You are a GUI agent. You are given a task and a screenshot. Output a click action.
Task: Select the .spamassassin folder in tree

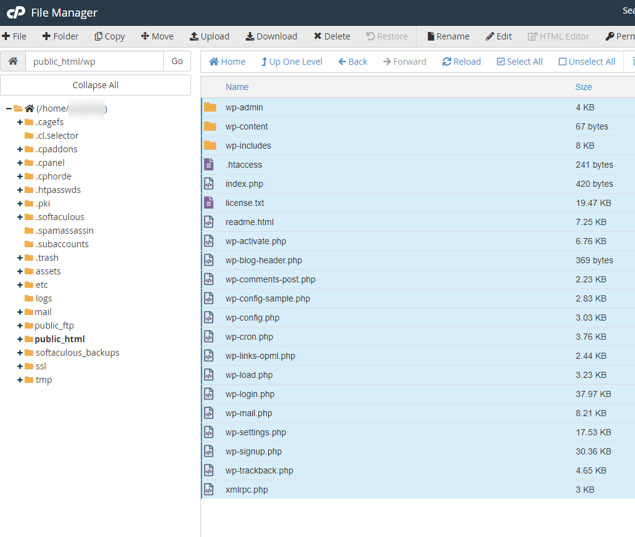click(64, 231)
